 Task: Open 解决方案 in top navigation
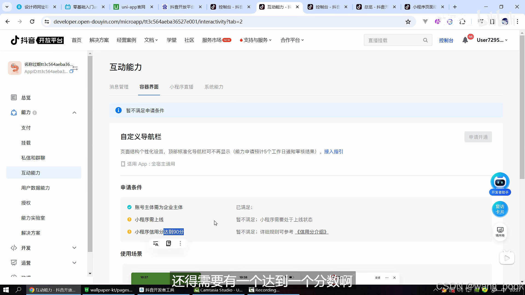click(99, 40)
